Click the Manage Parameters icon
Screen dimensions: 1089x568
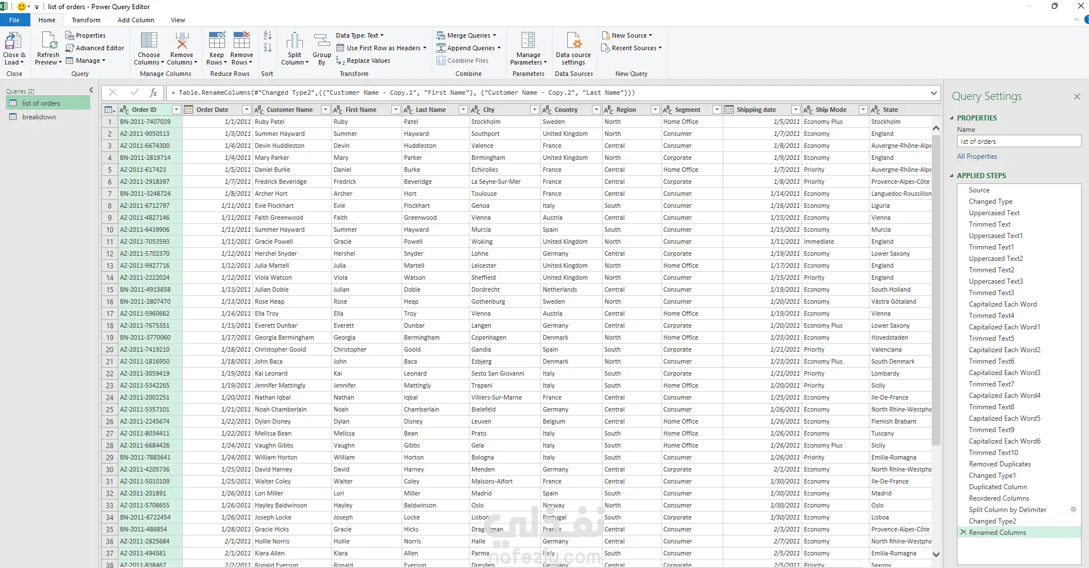click(x=529, y=41)
